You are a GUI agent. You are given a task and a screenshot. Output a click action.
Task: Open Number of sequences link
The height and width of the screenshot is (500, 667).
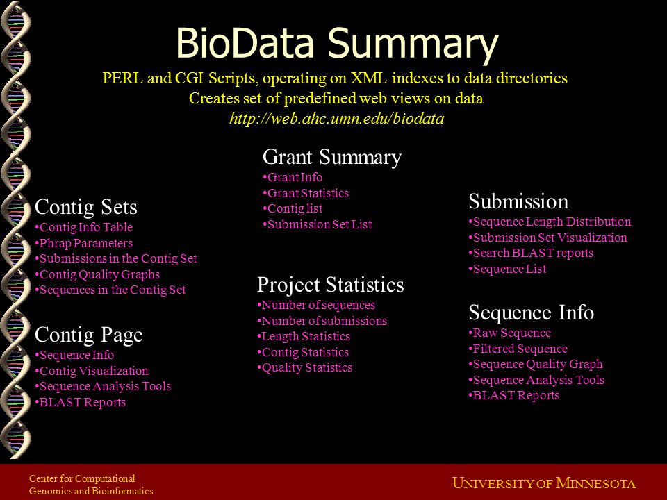pos(316,305)
